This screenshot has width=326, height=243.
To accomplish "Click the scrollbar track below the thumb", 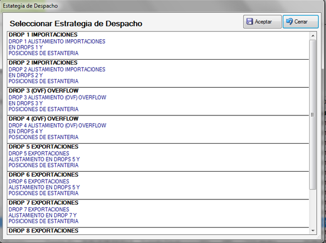I will (x=313, y=208).
